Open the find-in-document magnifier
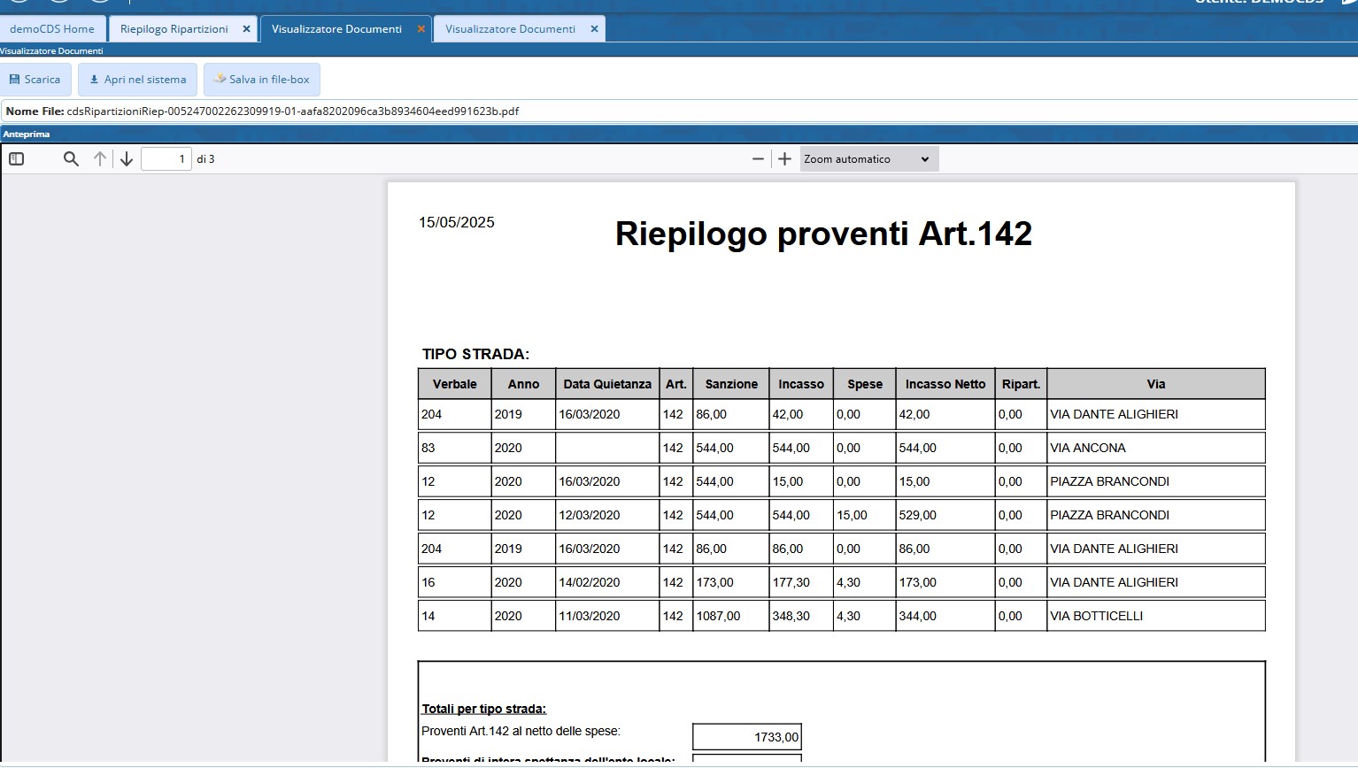 (x=71, y=159)
